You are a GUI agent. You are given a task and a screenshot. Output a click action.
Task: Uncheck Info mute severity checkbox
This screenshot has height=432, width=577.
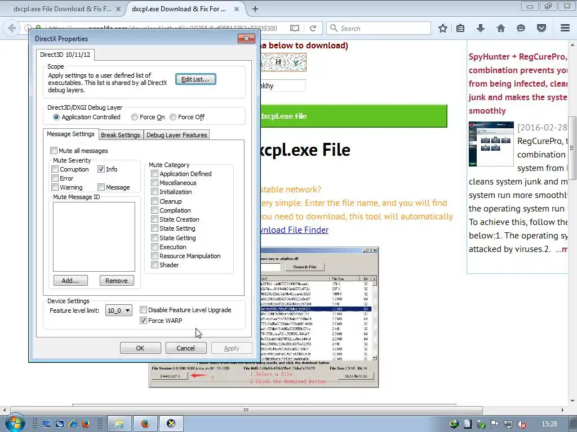coord(101,169)
